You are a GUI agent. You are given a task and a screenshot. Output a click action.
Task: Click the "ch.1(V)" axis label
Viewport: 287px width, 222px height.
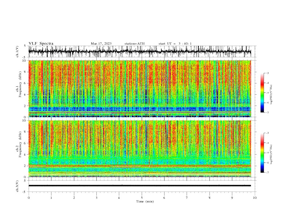point(17,52)
